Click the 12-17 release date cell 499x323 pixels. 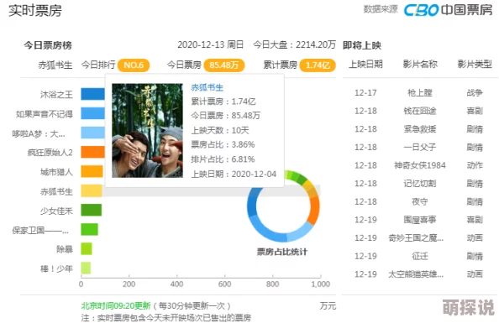pyautogui.click(x=365, y=93)
